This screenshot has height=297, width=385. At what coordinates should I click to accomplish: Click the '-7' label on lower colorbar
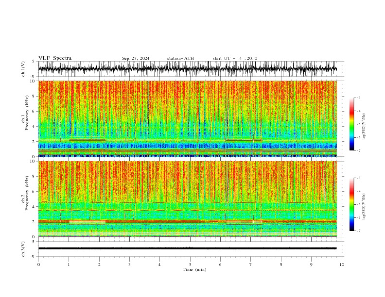point(359,231)
